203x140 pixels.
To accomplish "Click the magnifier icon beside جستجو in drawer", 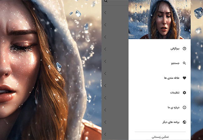I will coord(184,63).
